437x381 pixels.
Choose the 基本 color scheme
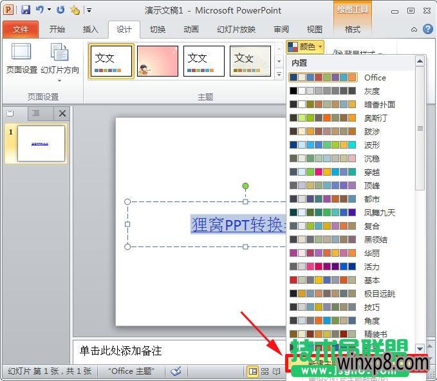(x=350, y=280)
